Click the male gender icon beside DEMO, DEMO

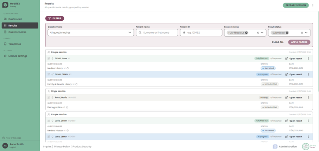(x=52, y=74)
